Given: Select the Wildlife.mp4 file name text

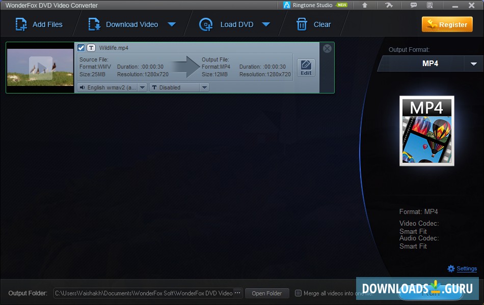Looking at the screenshot, I should click(114, 48).
